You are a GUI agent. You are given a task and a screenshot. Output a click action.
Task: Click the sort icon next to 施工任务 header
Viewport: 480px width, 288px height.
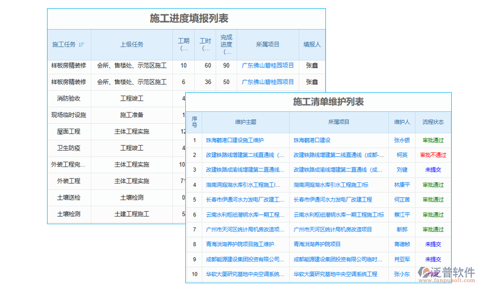82,44
